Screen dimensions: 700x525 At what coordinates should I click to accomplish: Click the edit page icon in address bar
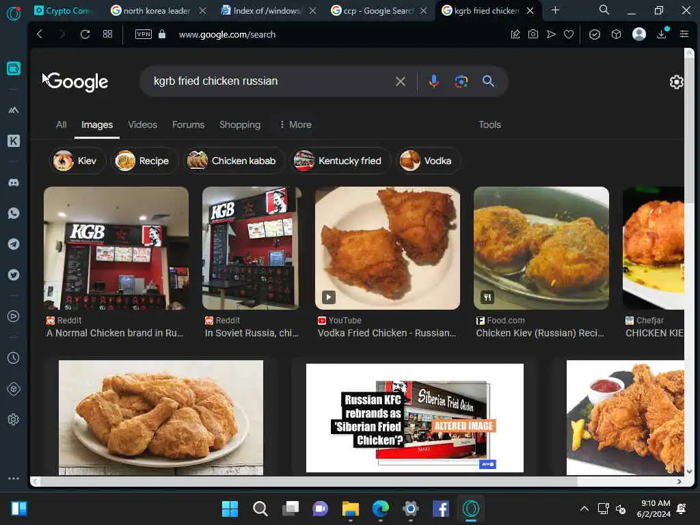point(515,34)
